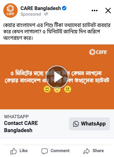Comment on the post
The height and width of the screenshot is (157, 114).
tap(55, 151)
